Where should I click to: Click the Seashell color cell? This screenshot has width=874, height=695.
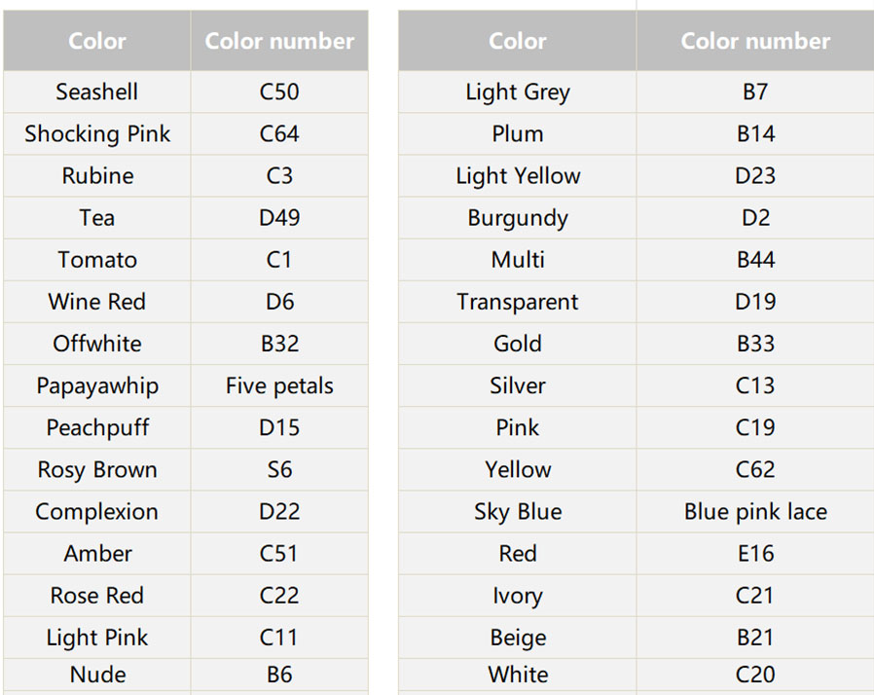[x=97, y=92]
